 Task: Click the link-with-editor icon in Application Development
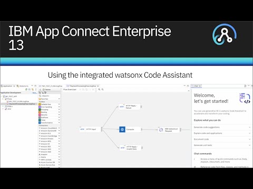point(33,89)
